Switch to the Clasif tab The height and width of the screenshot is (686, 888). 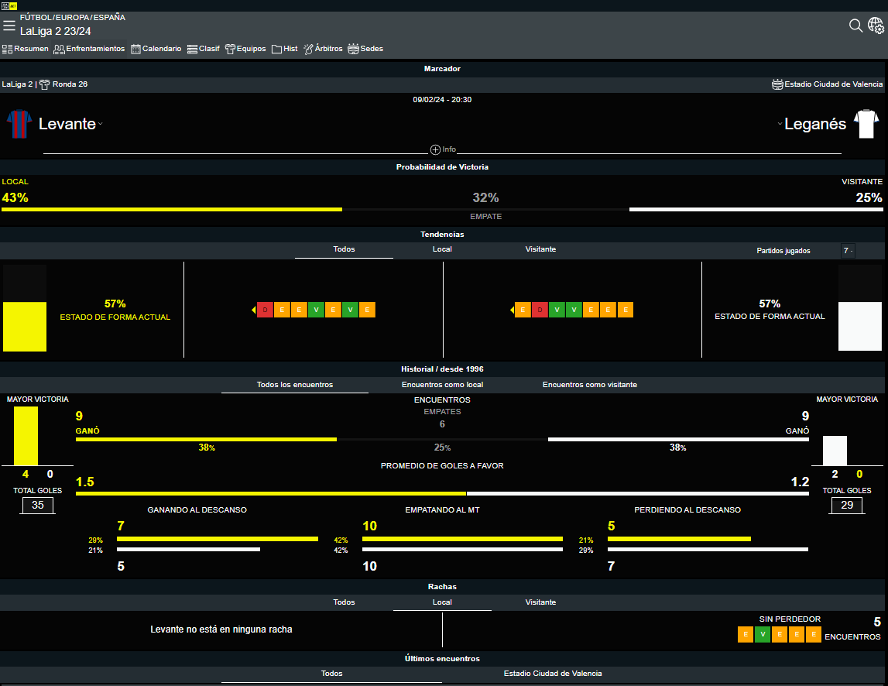point(204,49)
